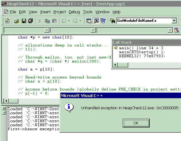Open the Debug menu

74,12
